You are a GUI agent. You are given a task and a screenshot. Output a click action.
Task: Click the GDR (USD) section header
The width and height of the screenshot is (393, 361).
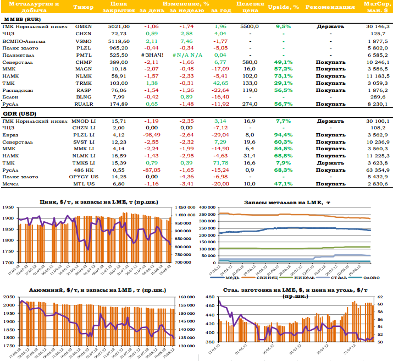20,114
